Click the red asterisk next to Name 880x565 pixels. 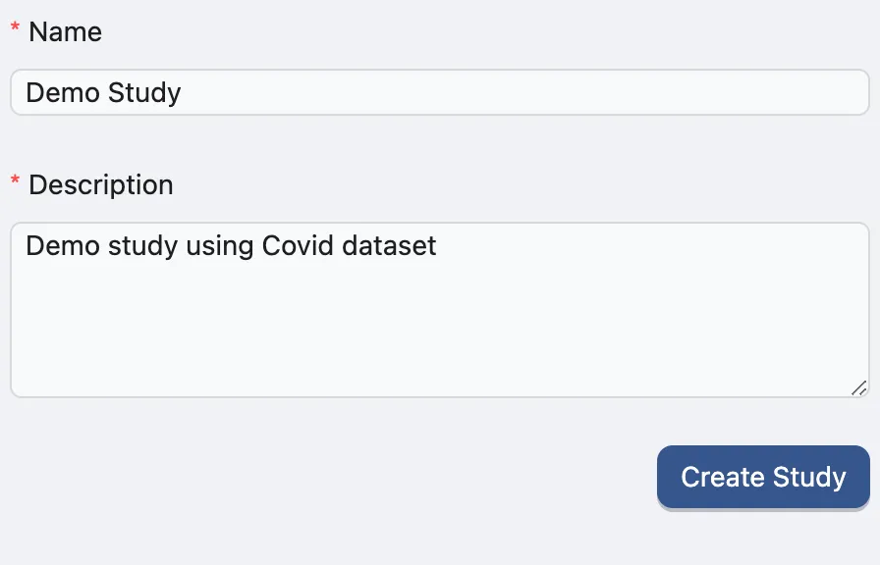[14, 26]
